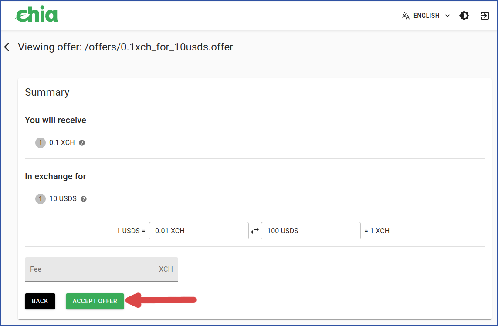Click the '0.1 XCH' receive amount text
This screenshot has height=326, width=498.
tap(62, 143)
